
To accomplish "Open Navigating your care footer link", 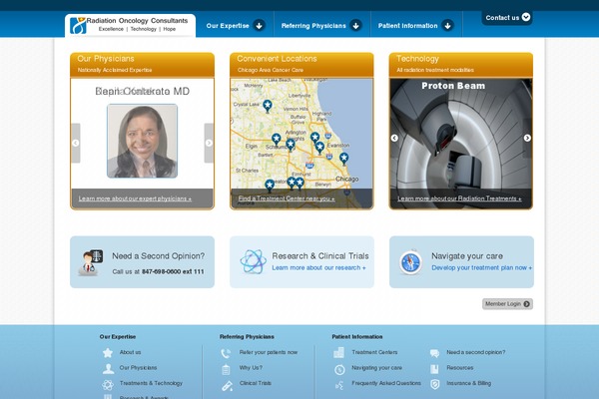I will pyautogui.click(x=376, y=368).
